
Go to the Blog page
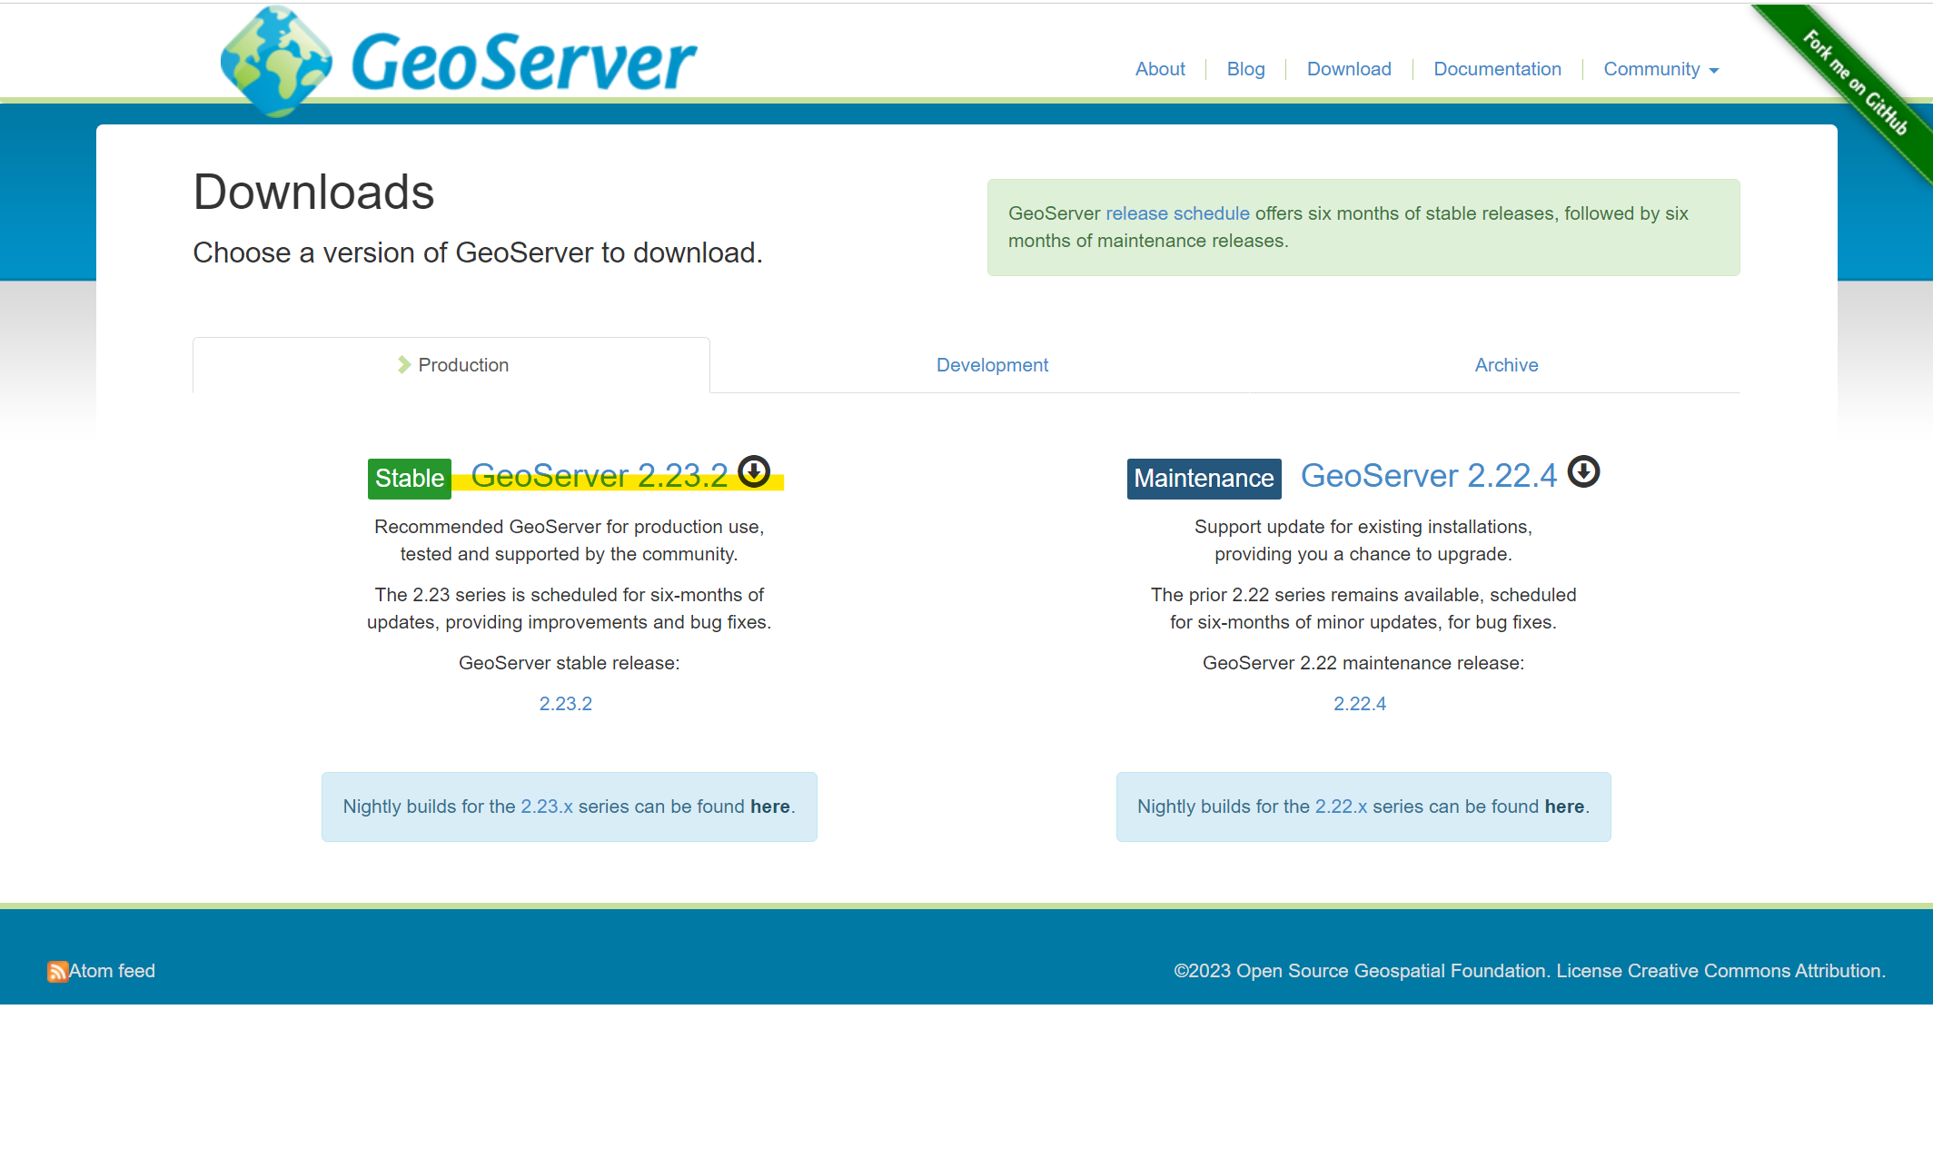(x=1245, y=69)
